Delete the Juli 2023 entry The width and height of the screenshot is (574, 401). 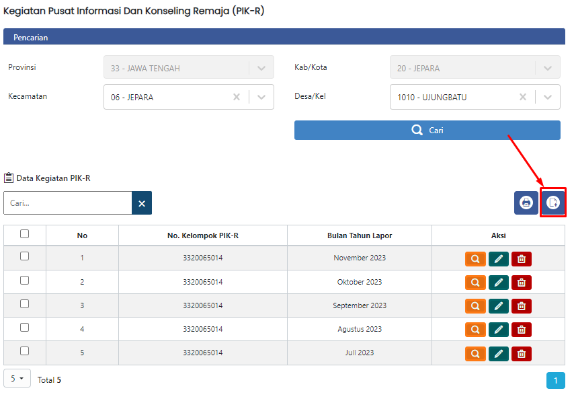click(x=522, y=354)
